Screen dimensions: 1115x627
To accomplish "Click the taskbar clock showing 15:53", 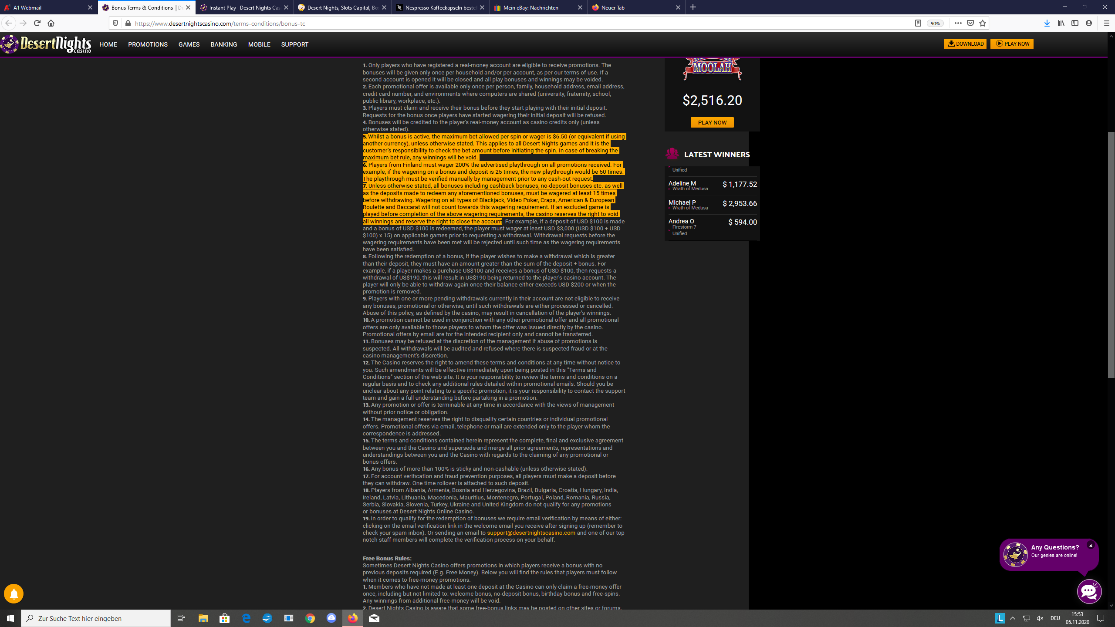I will (x=1077, y=618).
